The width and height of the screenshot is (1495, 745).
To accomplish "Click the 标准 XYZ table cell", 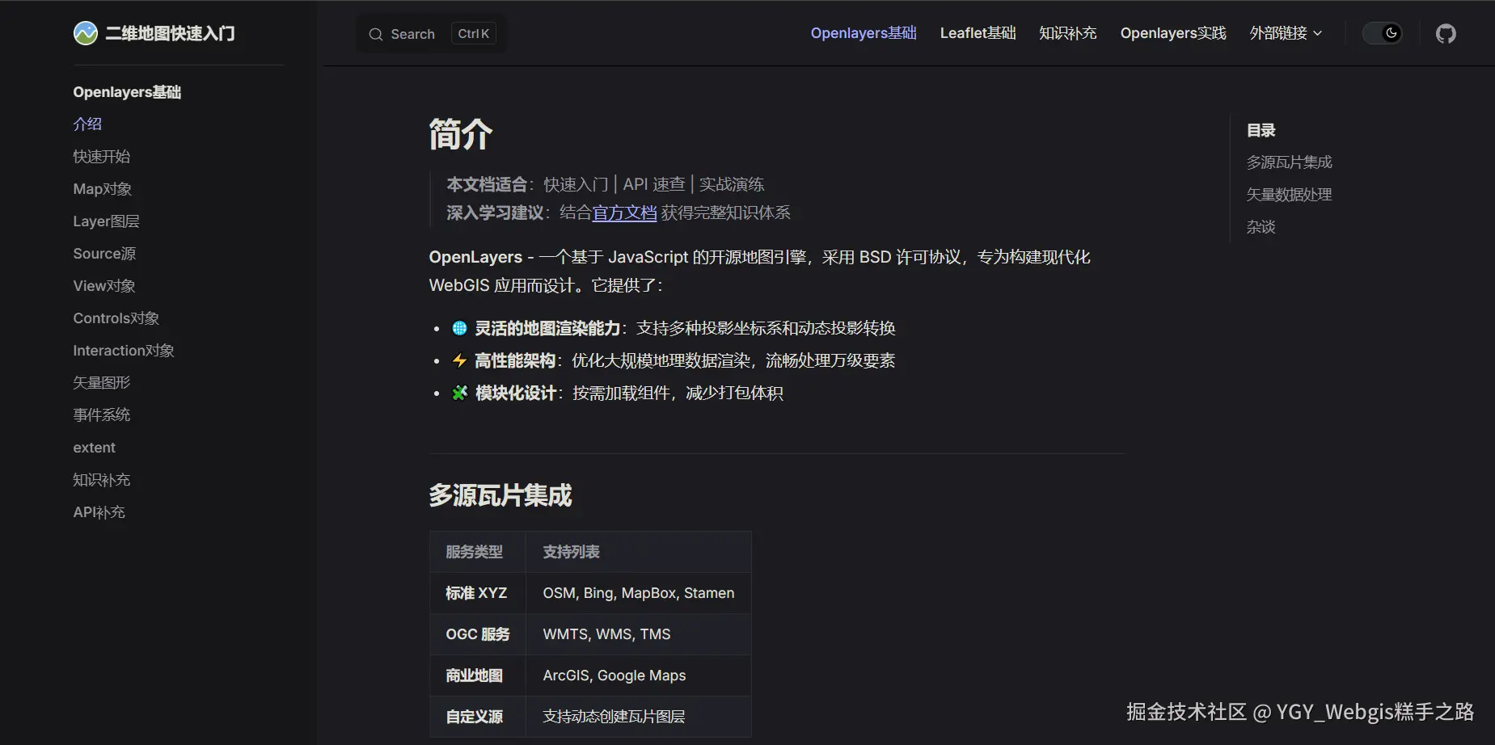I will pyautogui.click(x=477, y=593).
